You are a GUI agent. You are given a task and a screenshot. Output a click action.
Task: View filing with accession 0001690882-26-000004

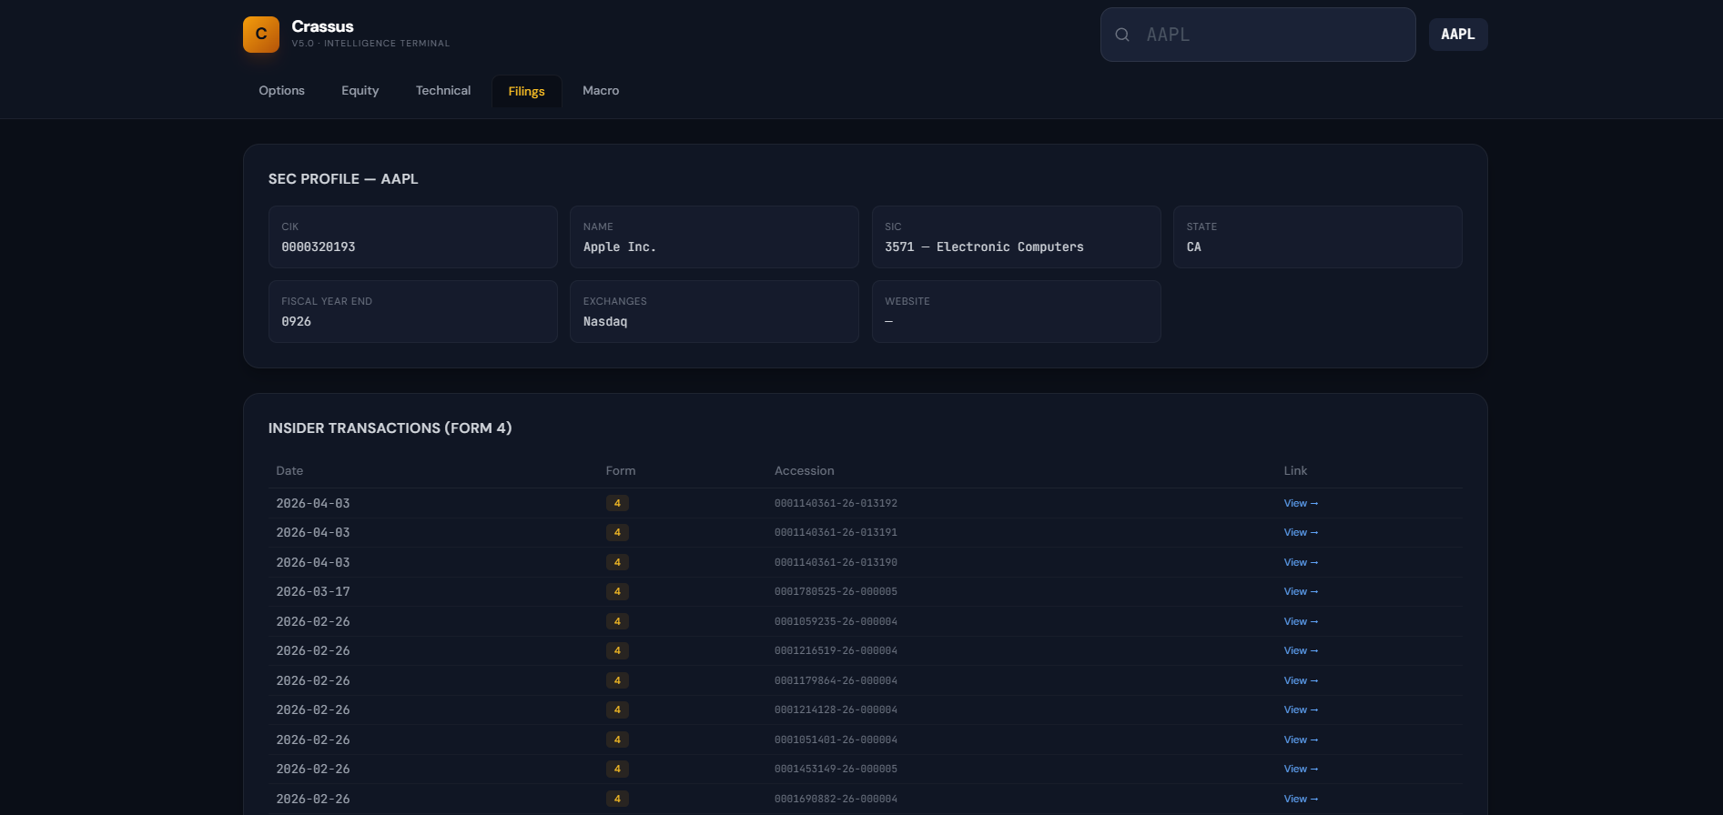pos(1301,799)
